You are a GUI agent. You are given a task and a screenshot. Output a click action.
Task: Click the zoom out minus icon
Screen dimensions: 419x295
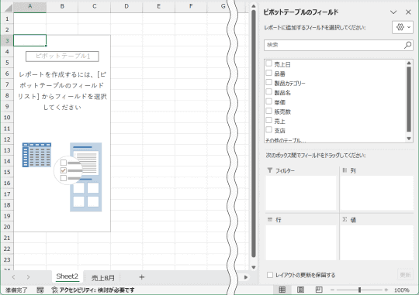click(x=332, y=290)
